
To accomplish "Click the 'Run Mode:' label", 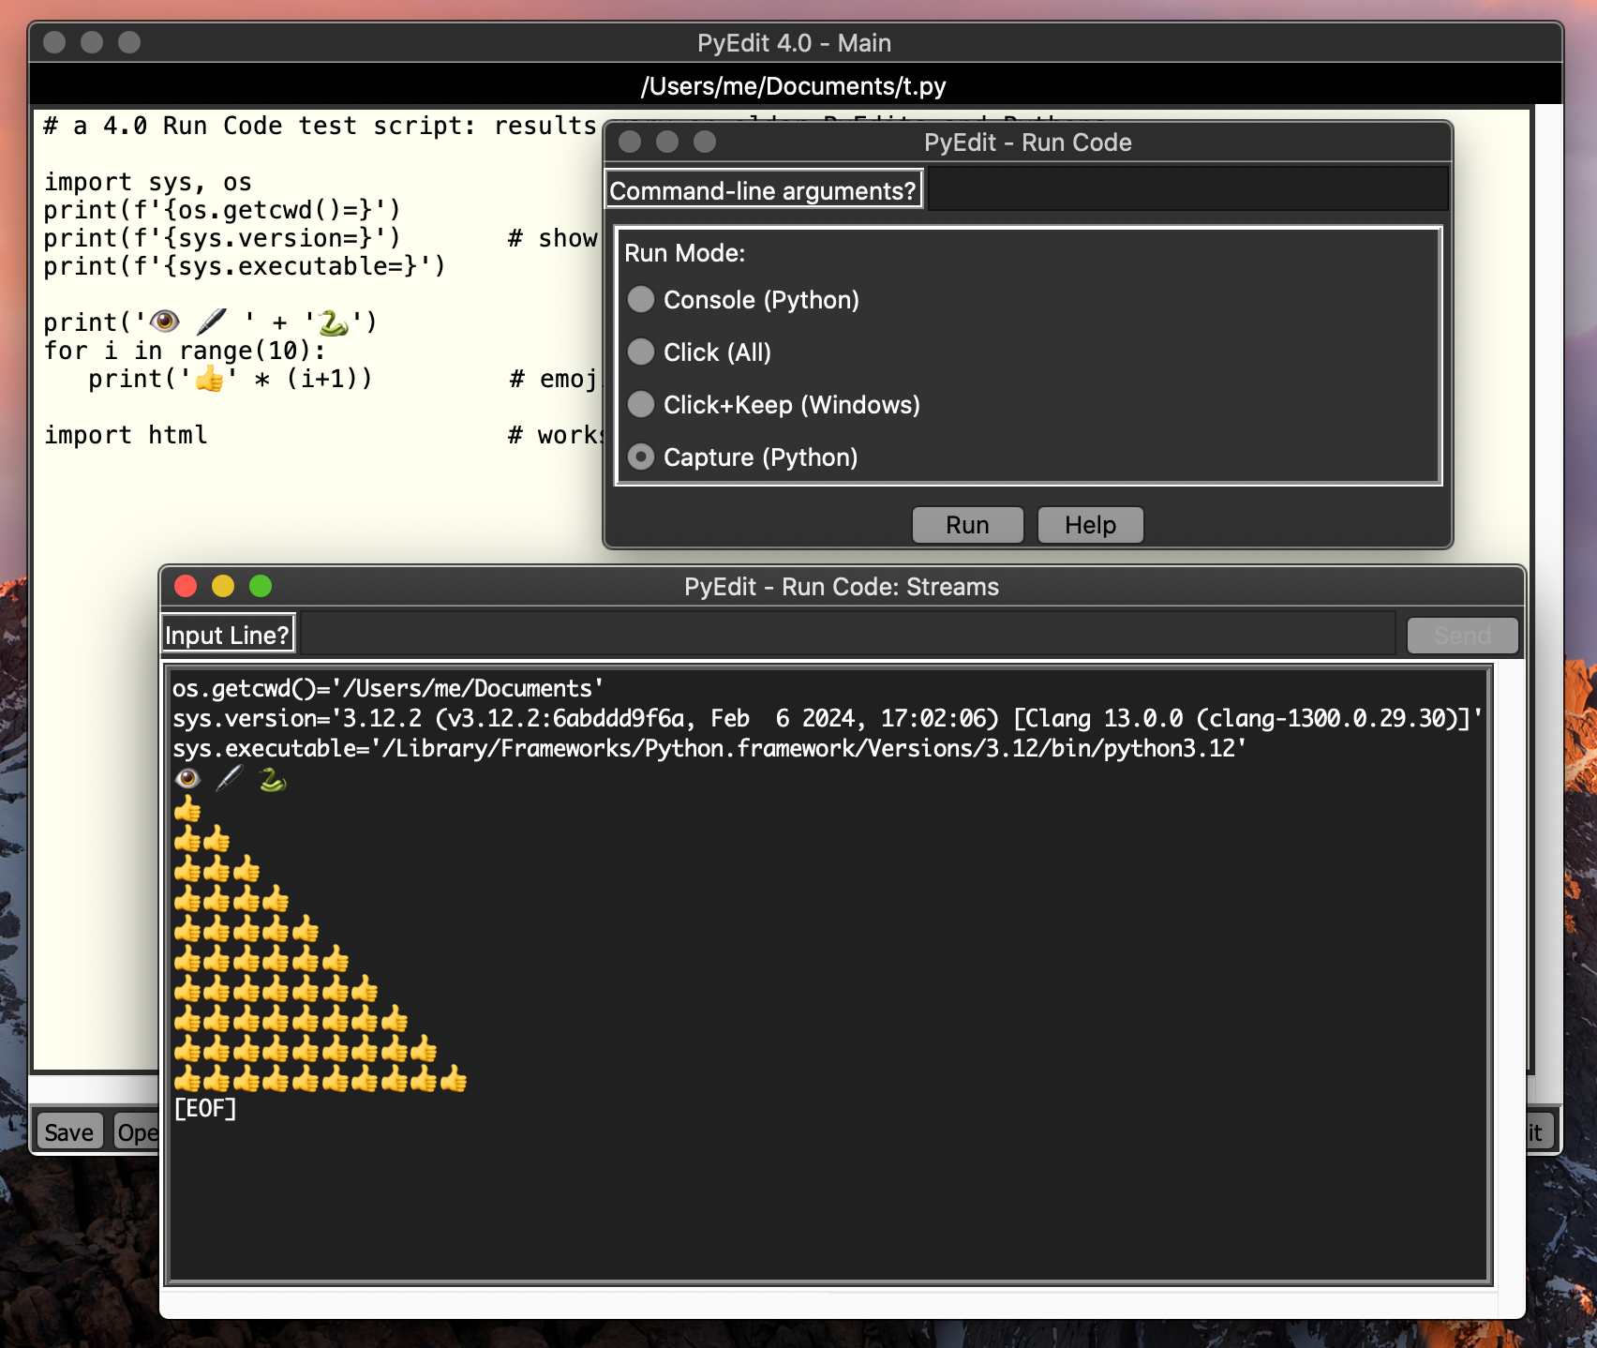I will (x=685, y=253).
